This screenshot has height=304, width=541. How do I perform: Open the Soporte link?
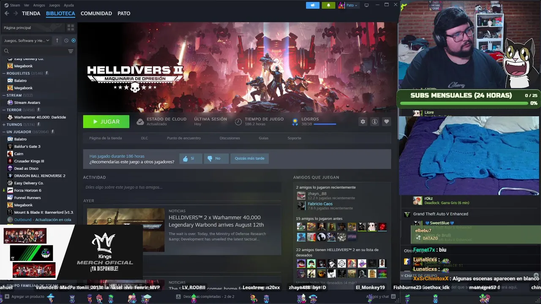pos(294,138)
